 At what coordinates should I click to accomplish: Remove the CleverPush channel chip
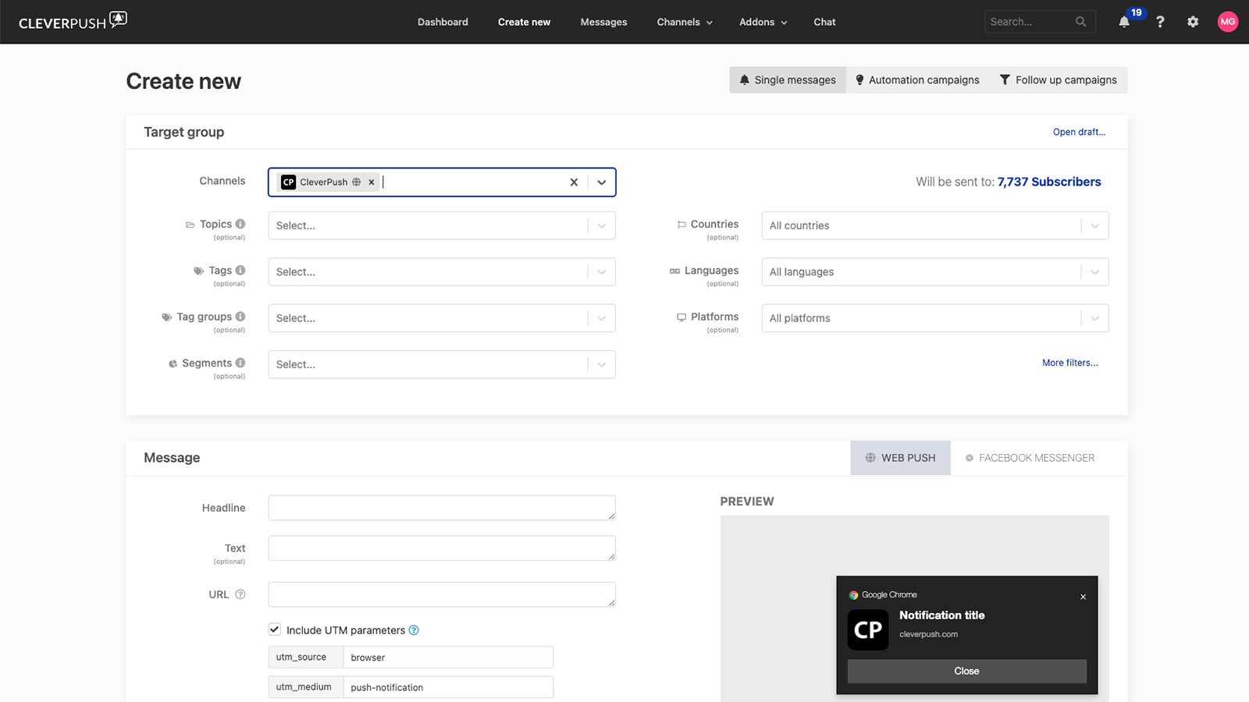372,182
